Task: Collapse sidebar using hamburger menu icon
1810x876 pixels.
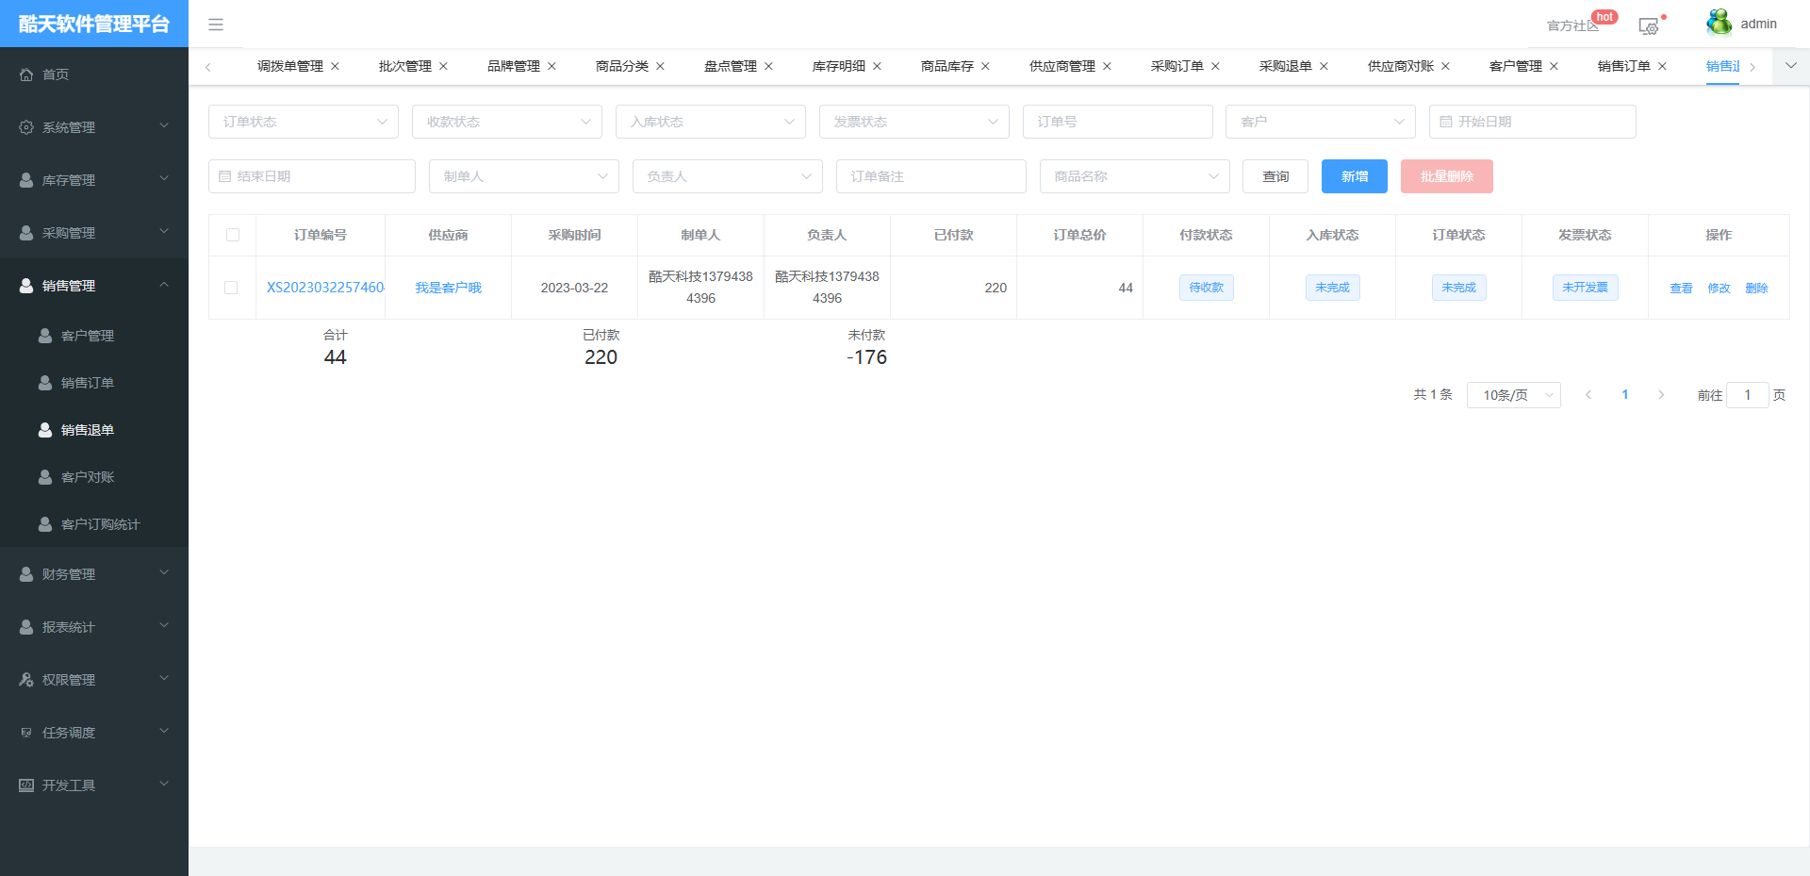Action: pyautogui.click(x=216, y=25)
